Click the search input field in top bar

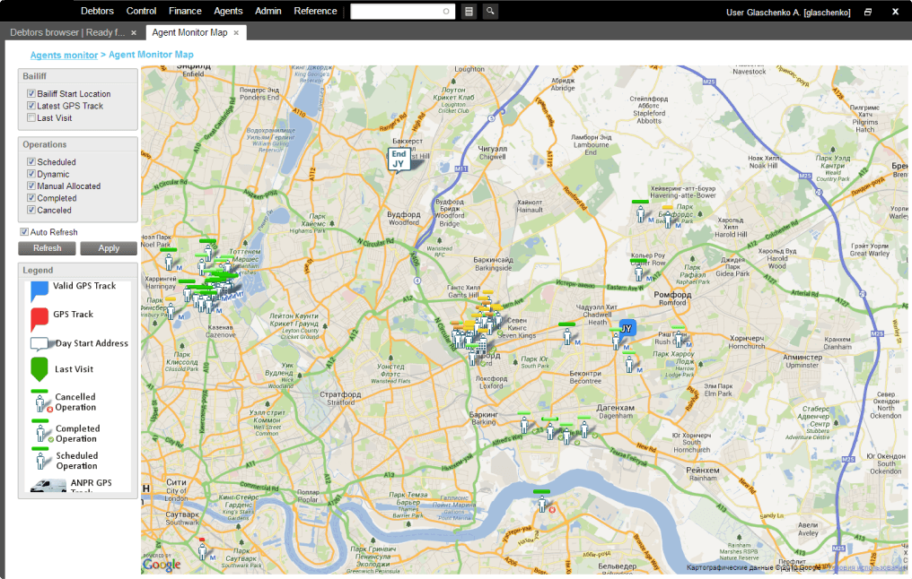pos(402,11)
